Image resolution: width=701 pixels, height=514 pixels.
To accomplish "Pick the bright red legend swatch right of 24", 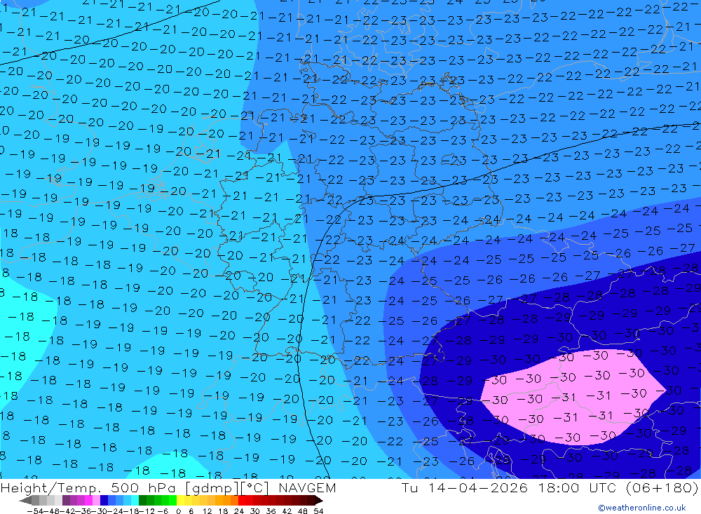I will click(242, 501).
